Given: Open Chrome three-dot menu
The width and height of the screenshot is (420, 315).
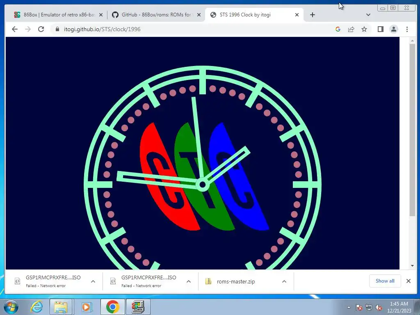Looking at the screenshot, I should pos(407,29).
